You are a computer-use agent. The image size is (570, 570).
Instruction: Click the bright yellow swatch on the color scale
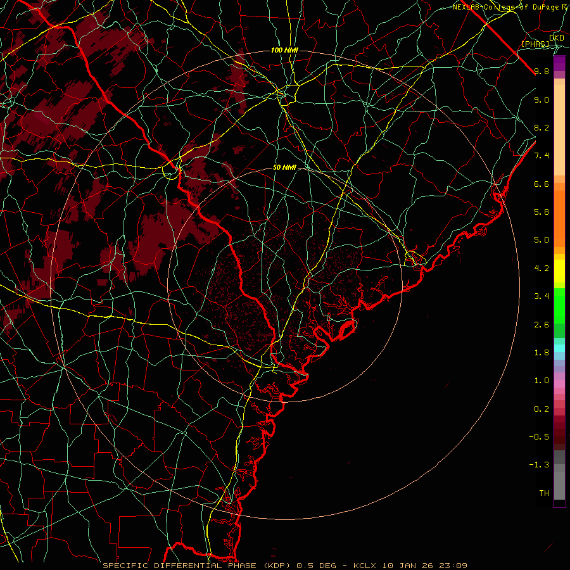tap(559, 271)
